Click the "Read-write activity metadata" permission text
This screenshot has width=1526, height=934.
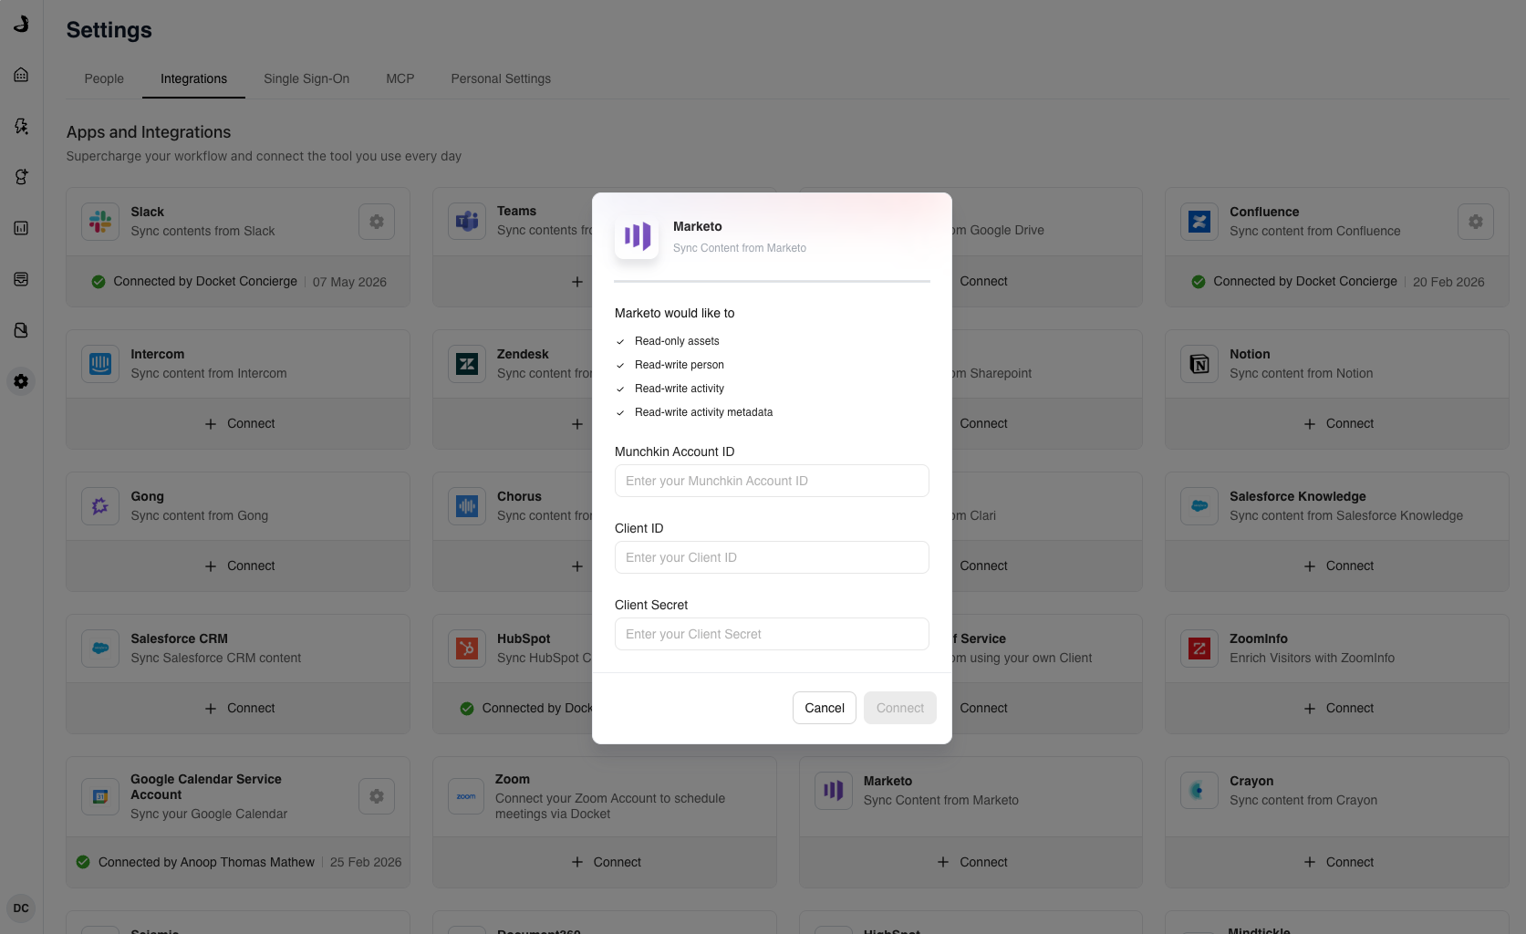(703, 412)
